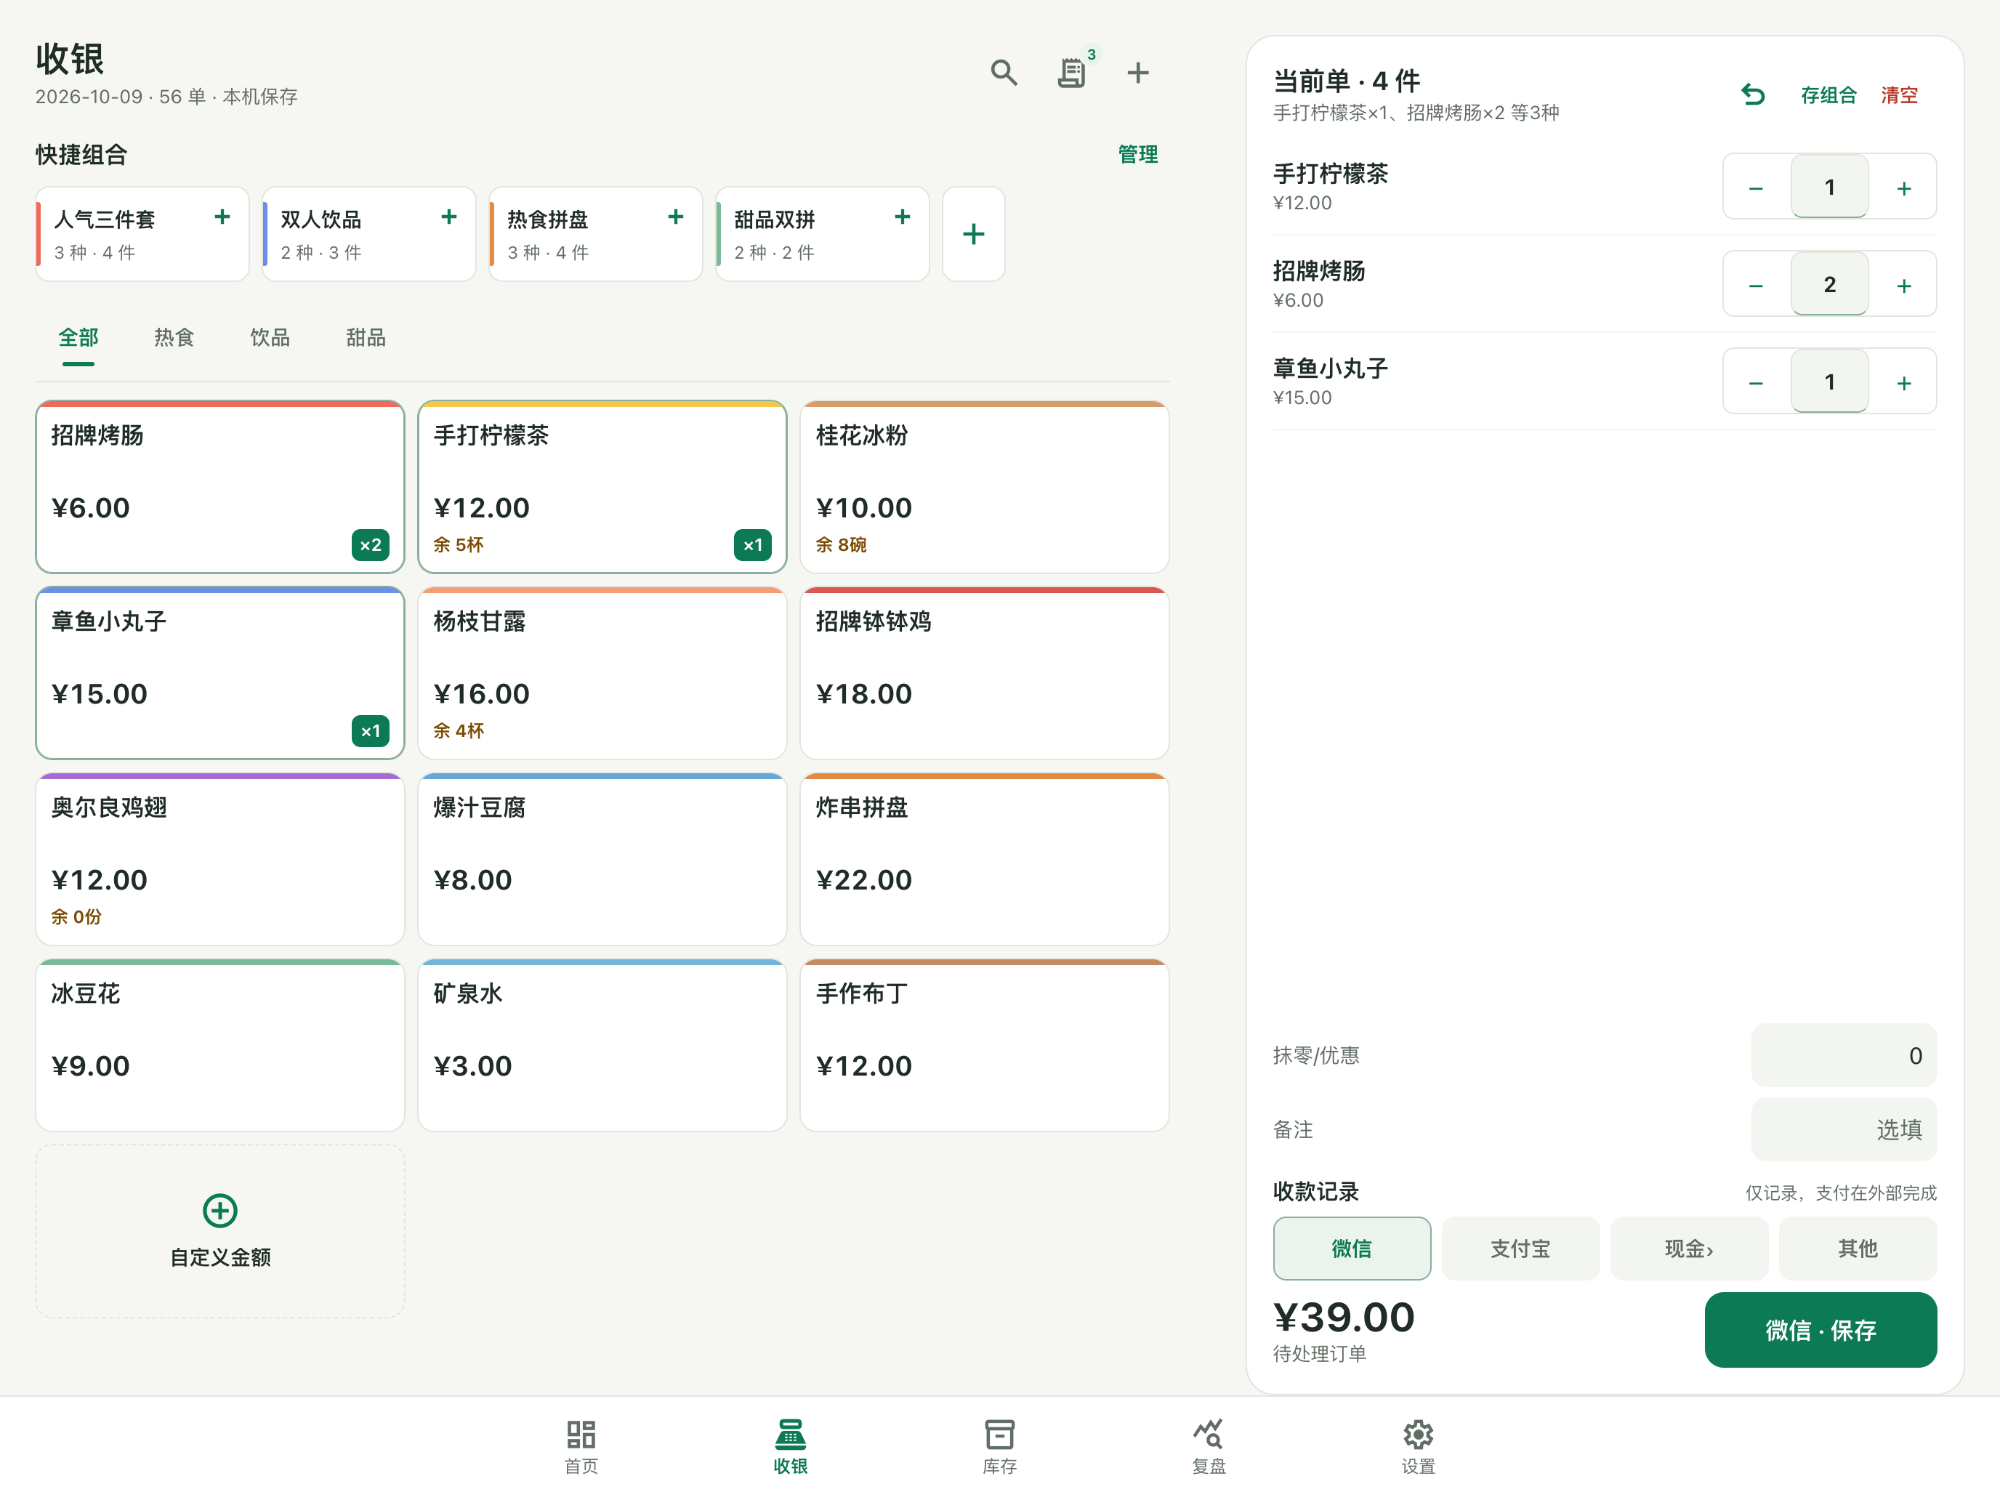Screen dimensions: 2000x1500
Task: Go to 首页 in bottom navigation
Action: click(581, 1447)
